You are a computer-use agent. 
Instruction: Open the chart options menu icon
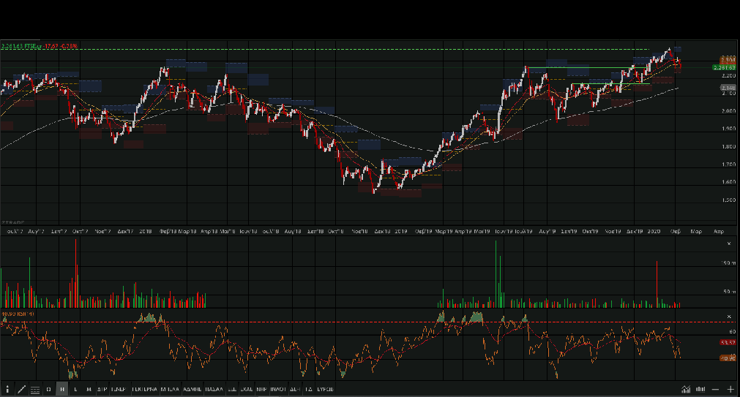tap(7, 390)
